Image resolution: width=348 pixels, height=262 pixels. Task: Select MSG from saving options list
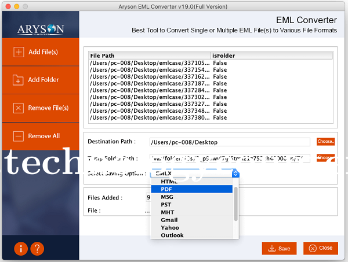(192, 197)
